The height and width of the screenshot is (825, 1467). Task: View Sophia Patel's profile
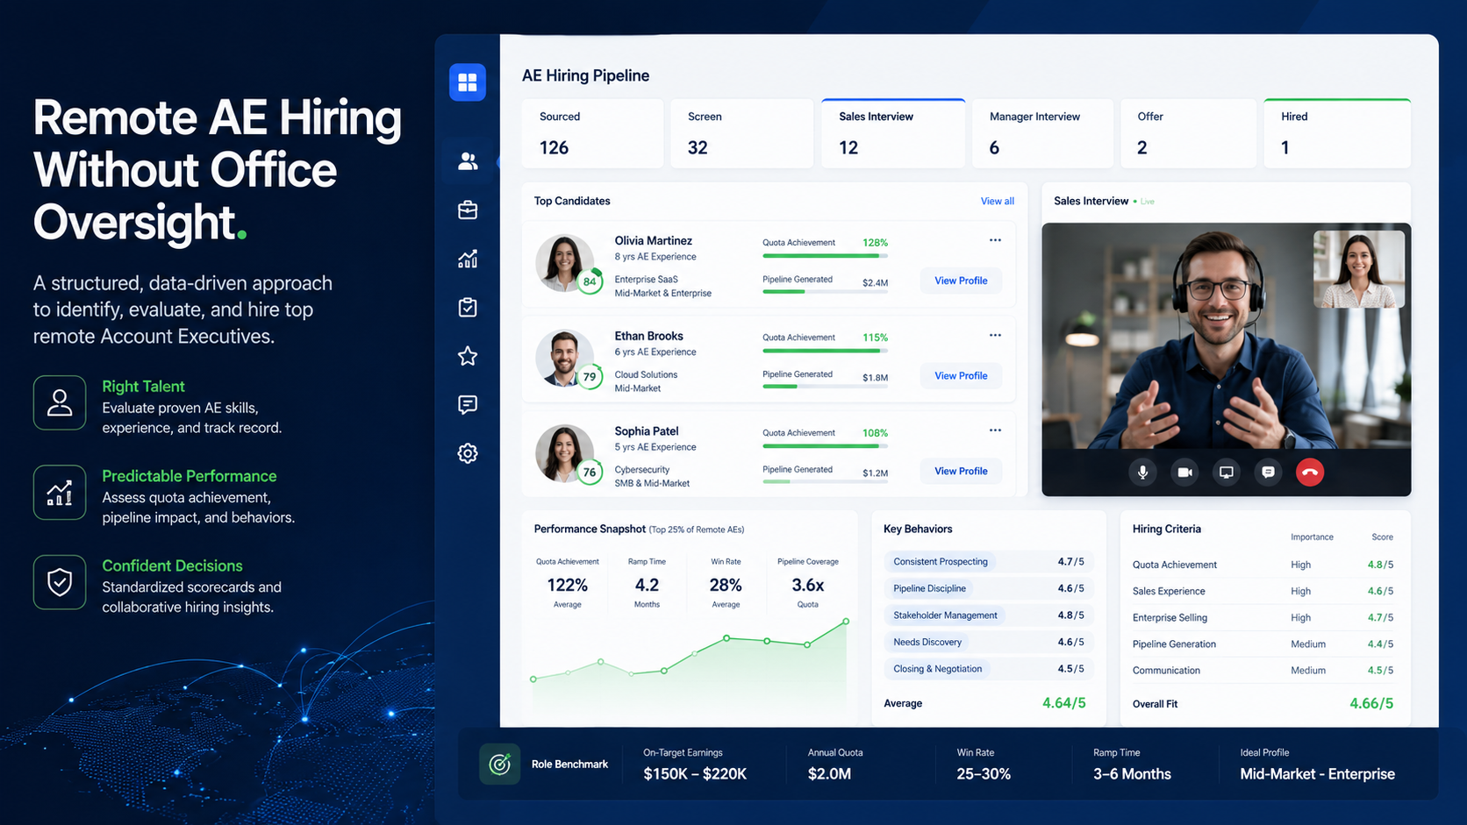pos(961,471)
